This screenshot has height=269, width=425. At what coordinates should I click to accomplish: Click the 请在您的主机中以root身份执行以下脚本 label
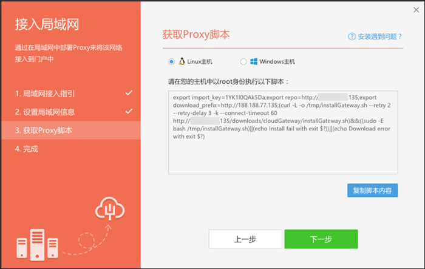pyautogui.click(x=228, y=81)
